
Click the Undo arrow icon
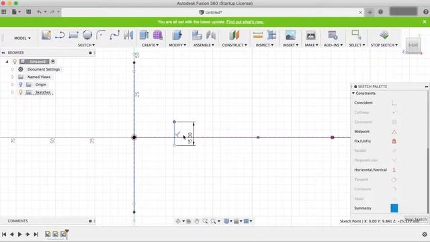click(x=40, y=12)
